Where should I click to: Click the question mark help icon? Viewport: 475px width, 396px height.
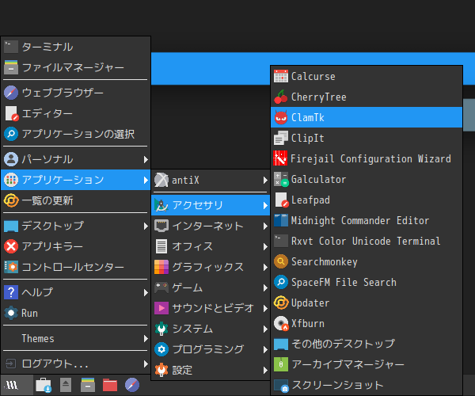[x=11, y=292]
